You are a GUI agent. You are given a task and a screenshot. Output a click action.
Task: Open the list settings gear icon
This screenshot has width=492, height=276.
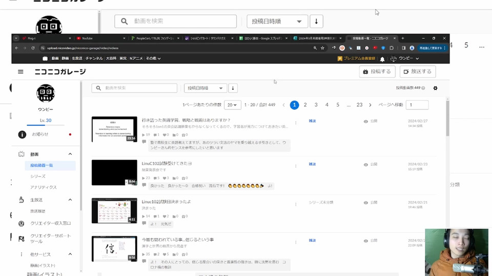435,88
